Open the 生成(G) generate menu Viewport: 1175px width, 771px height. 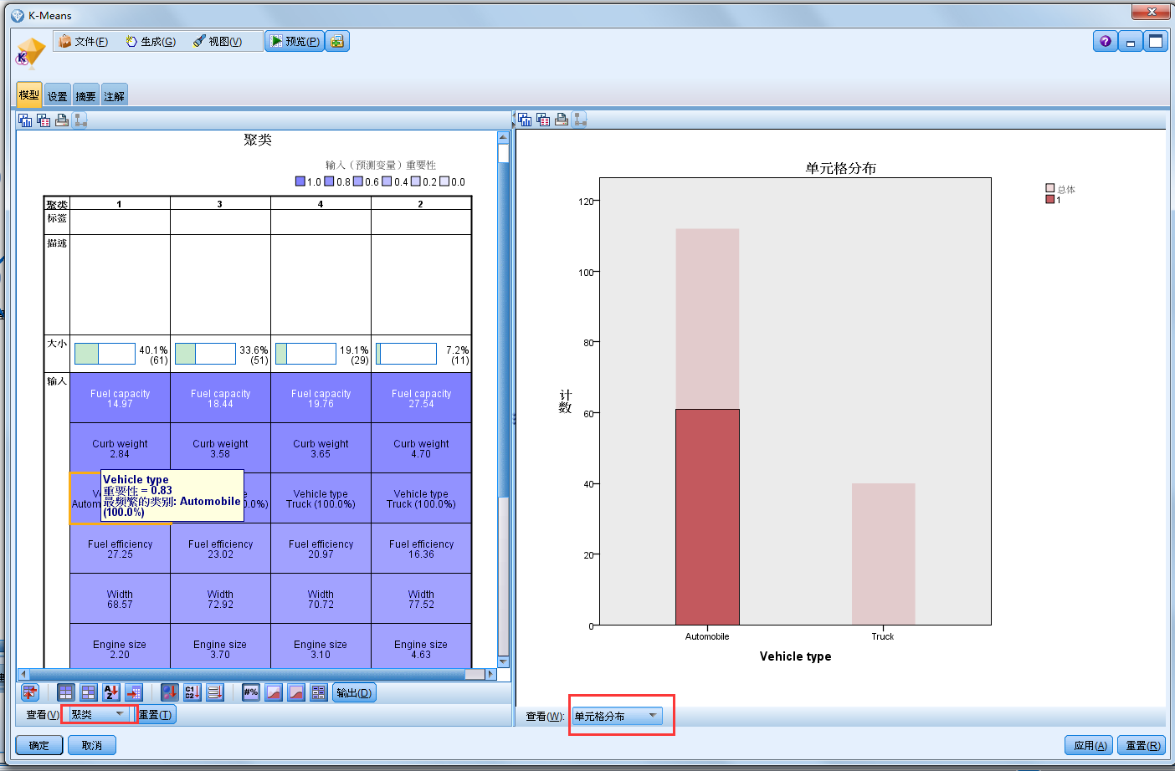[151, 41]
